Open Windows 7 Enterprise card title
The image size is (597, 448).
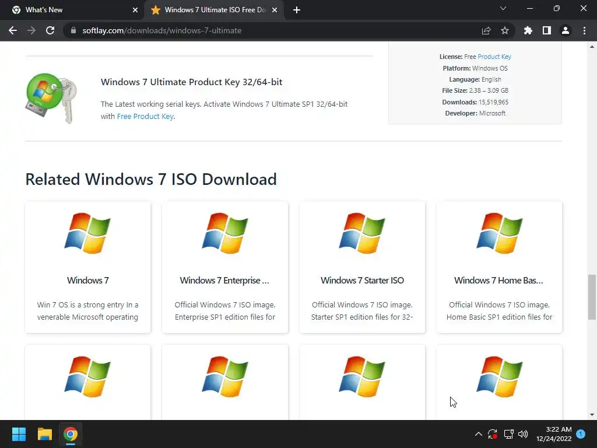click(224, 281)
